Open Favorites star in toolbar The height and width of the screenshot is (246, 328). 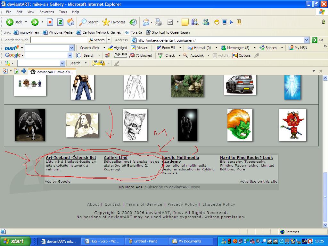(114, 22)
